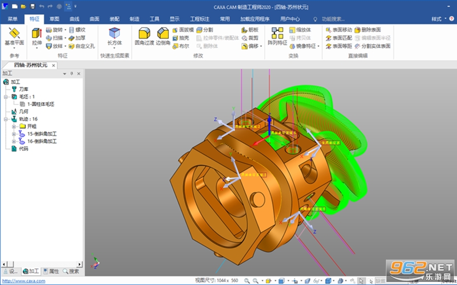The image size is (457, 285).
Task: Click the tree panel right scroll arrow
Action: point(79,264)
